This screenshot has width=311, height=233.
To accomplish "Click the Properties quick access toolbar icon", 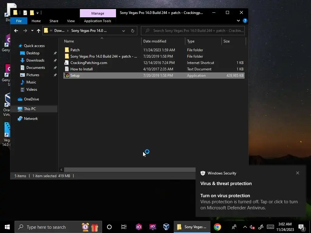I will tap(25, 13).
